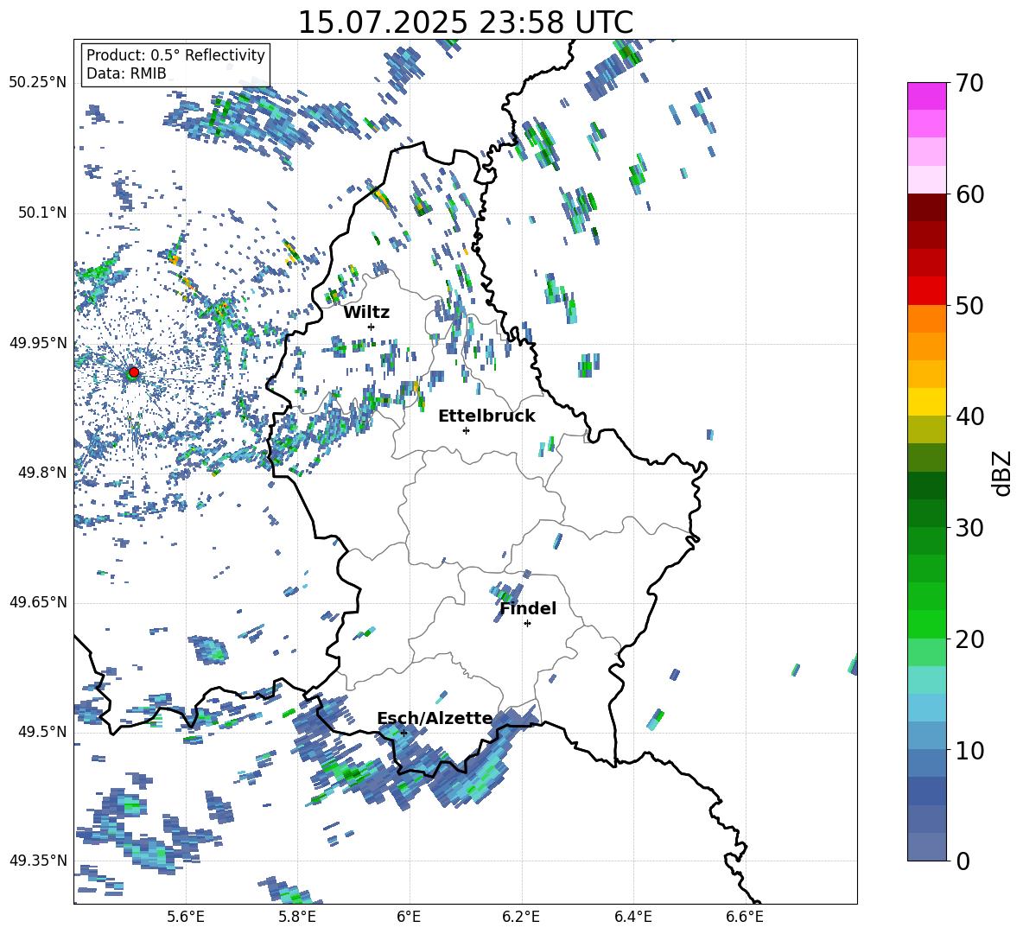The width and height of the screenshot is (1023, 934).
Task: Click the yellow 40 dBZ colorbar segment
Action: pos(926,402)
